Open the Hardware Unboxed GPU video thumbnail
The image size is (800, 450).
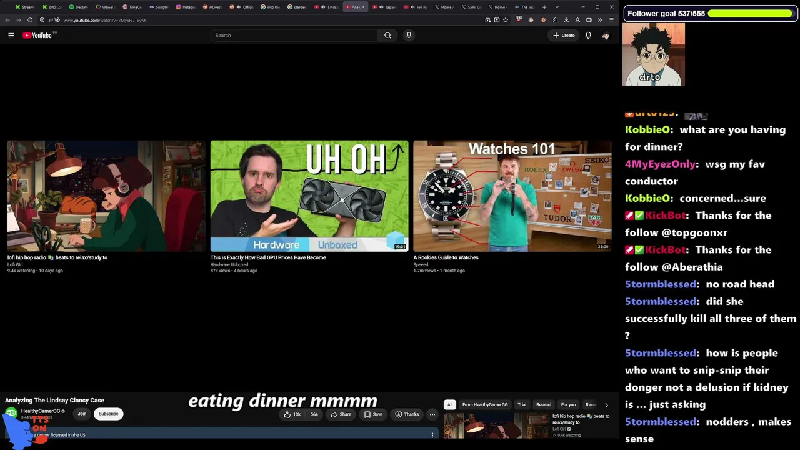(309, 196)
